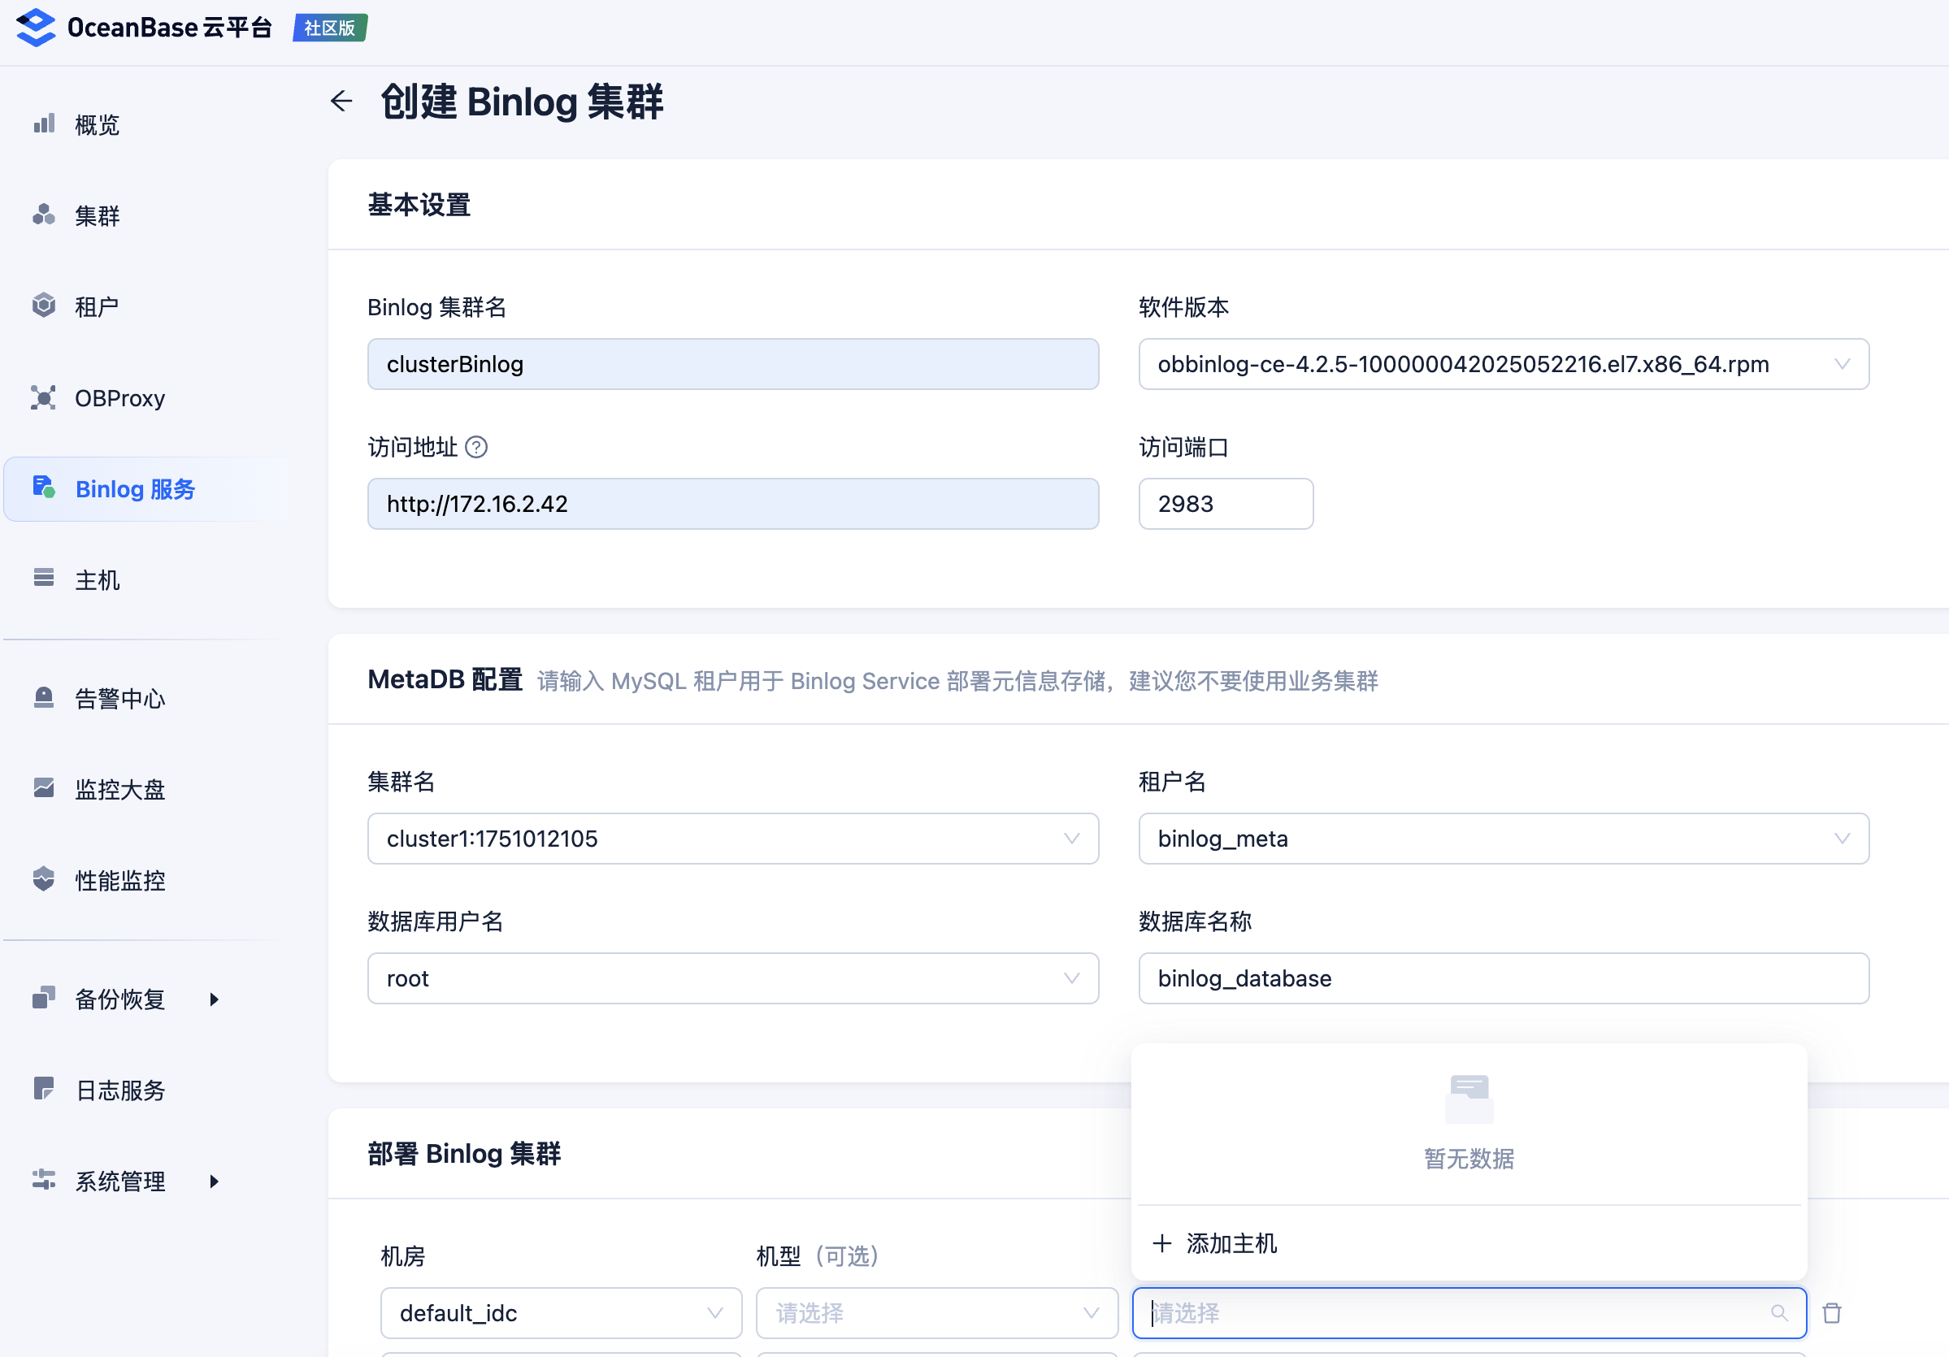Viewport: 1949px width, 1357px height.
Task: Click the 数据库名称 binlog_database input
Action: pos(1504,978)
